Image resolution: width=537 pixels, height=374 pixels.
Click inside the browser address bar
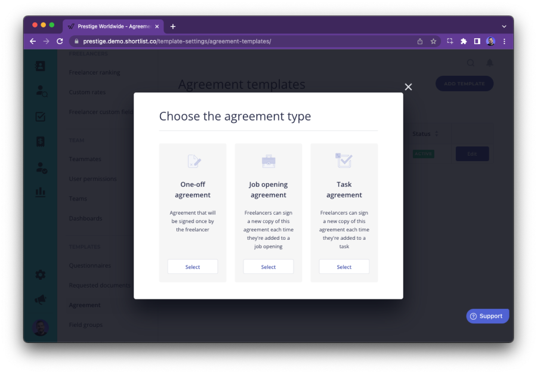(x=179, y=41)
